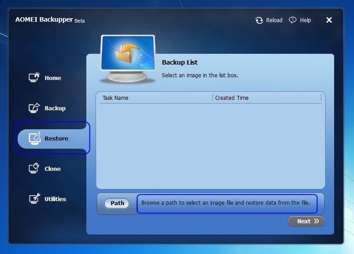Click the Help text link

point(305,20)
